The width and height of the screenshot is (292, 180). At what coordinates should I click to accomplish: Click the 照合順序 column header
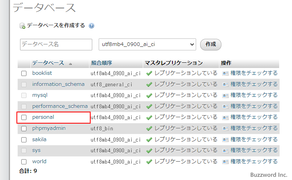coord(101,63)
